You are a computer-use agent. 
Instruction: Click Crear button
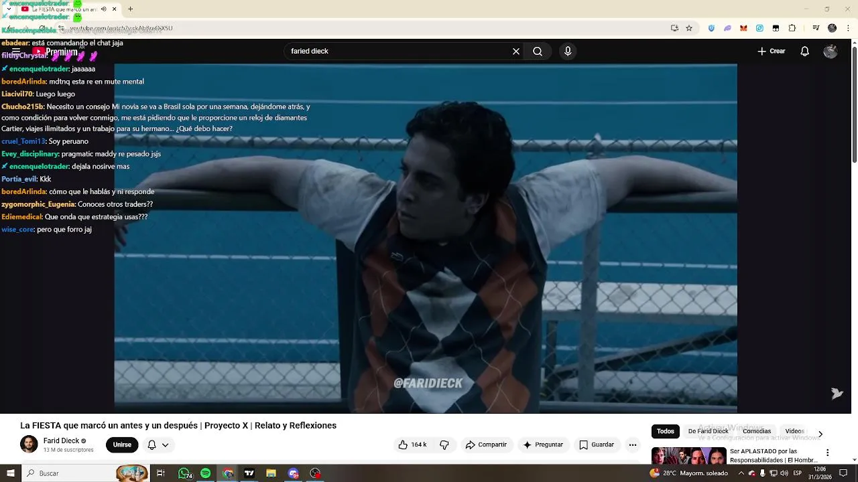(772, 52)
